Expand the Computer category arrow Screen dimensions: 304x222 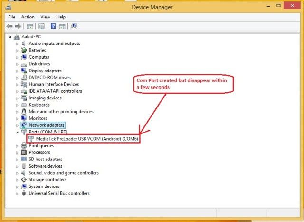coord(17,58)
